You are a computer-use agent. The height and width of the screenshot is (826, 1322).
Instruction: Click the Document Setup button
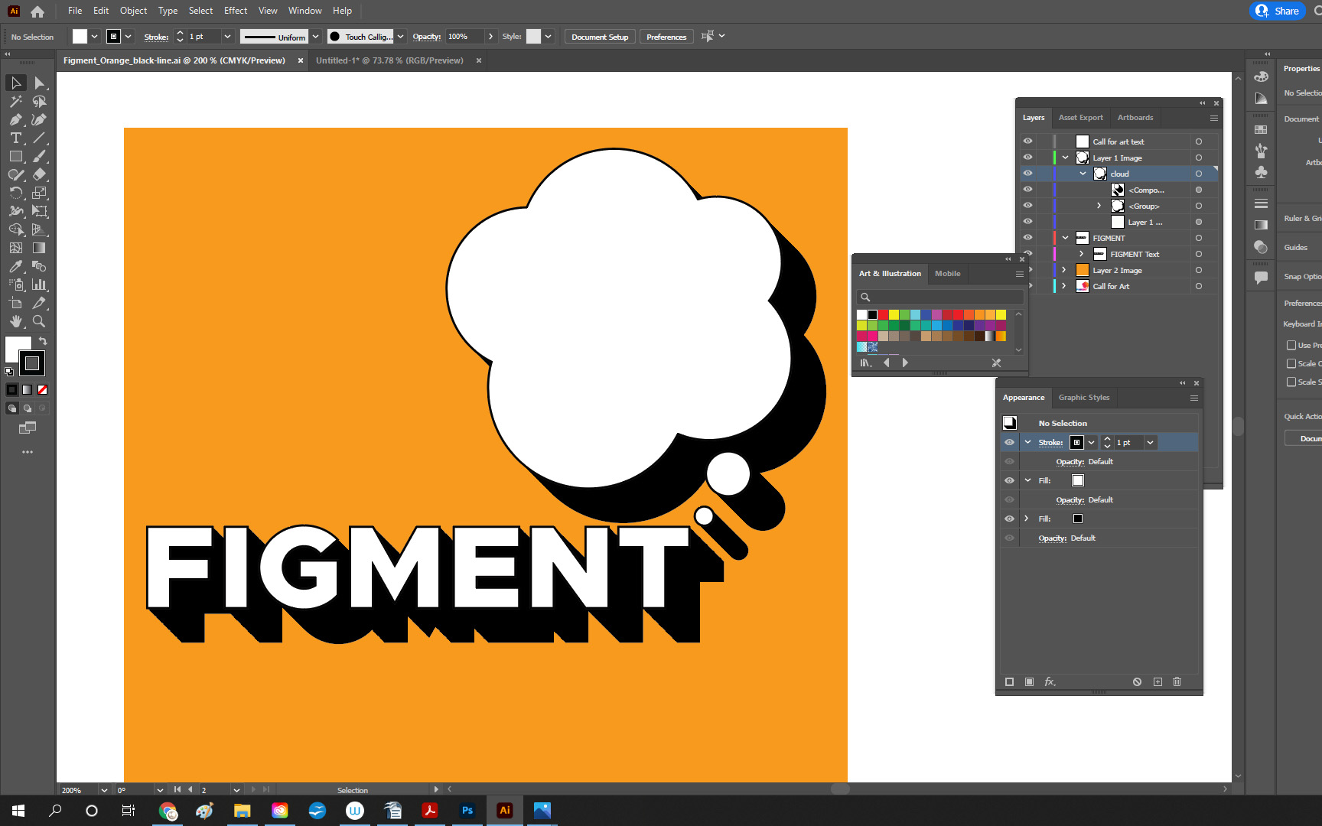coord(599,36)
